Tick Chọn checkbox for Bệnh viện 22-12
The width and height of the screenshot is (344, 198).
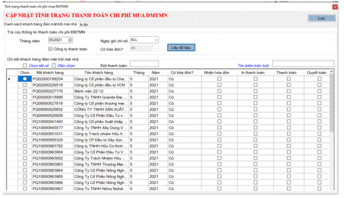[x=25, y=91]
